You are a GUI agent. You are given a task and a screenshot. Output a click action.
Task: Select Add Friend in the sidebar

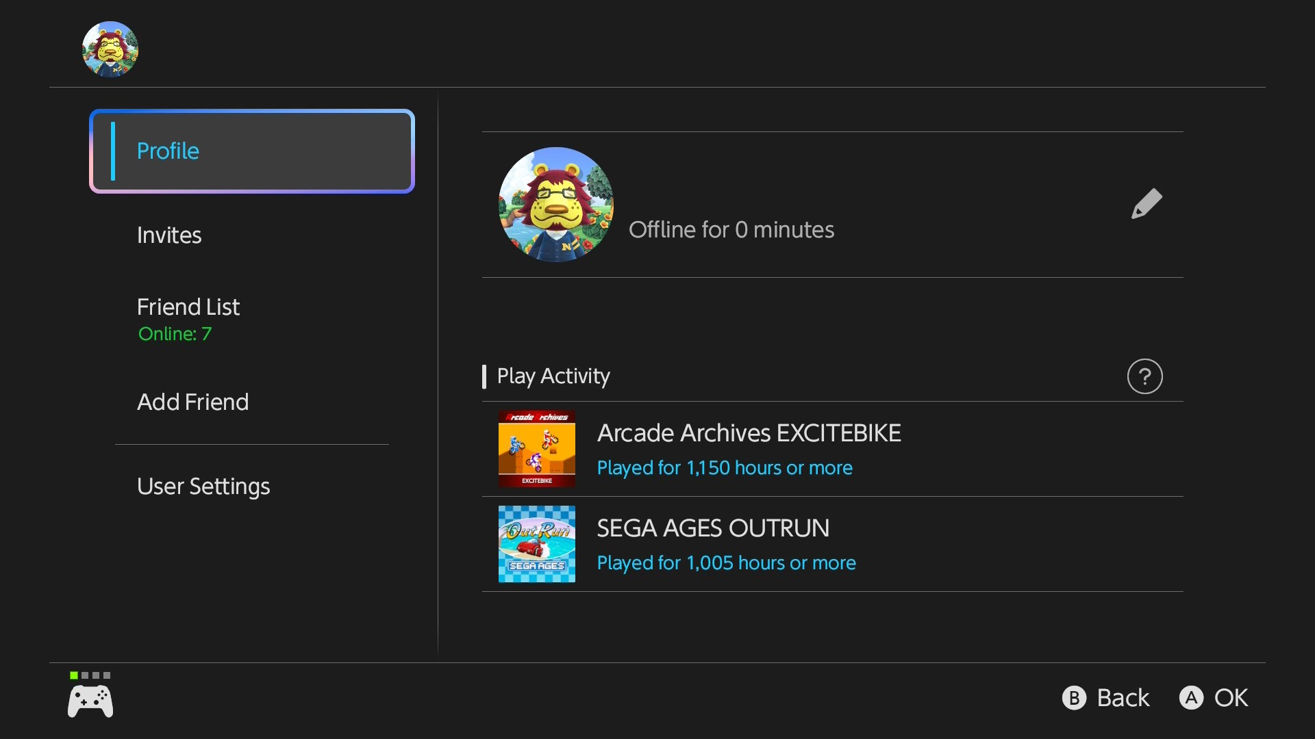(x=192, y=402)
